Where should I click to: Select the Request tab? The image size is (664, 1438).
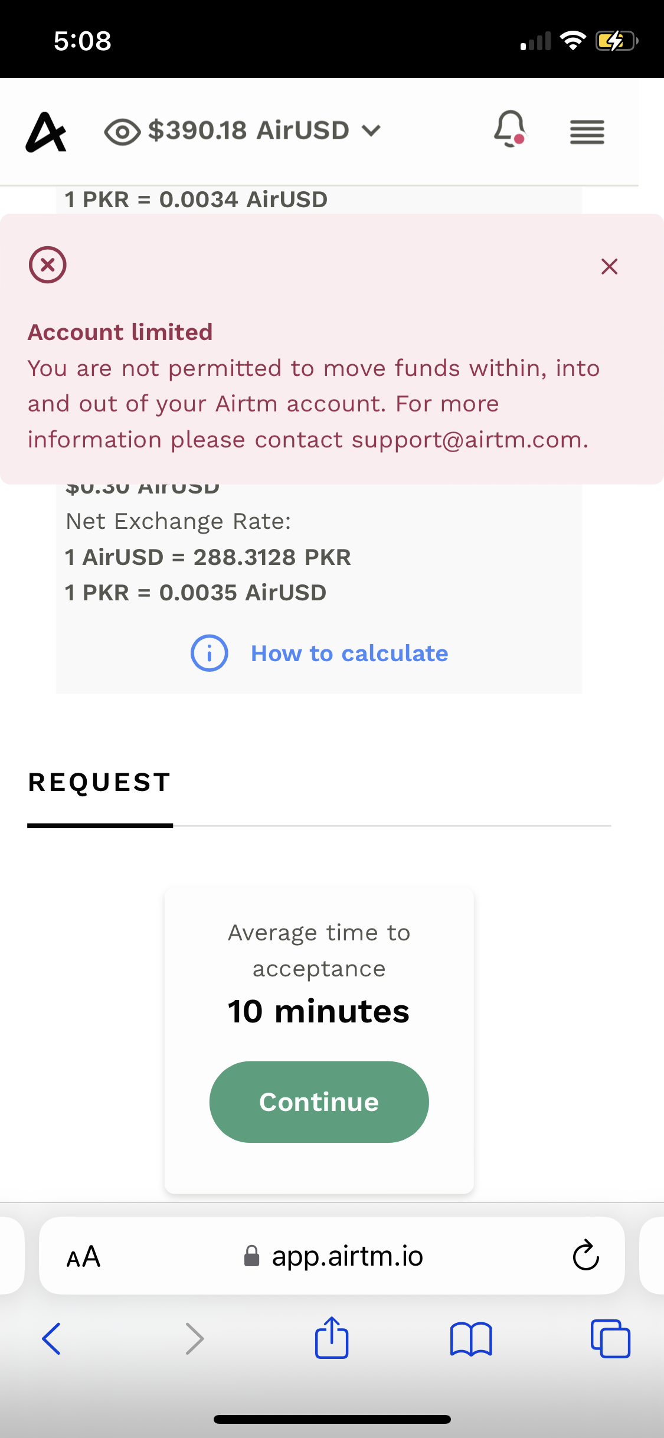[100, 783]
